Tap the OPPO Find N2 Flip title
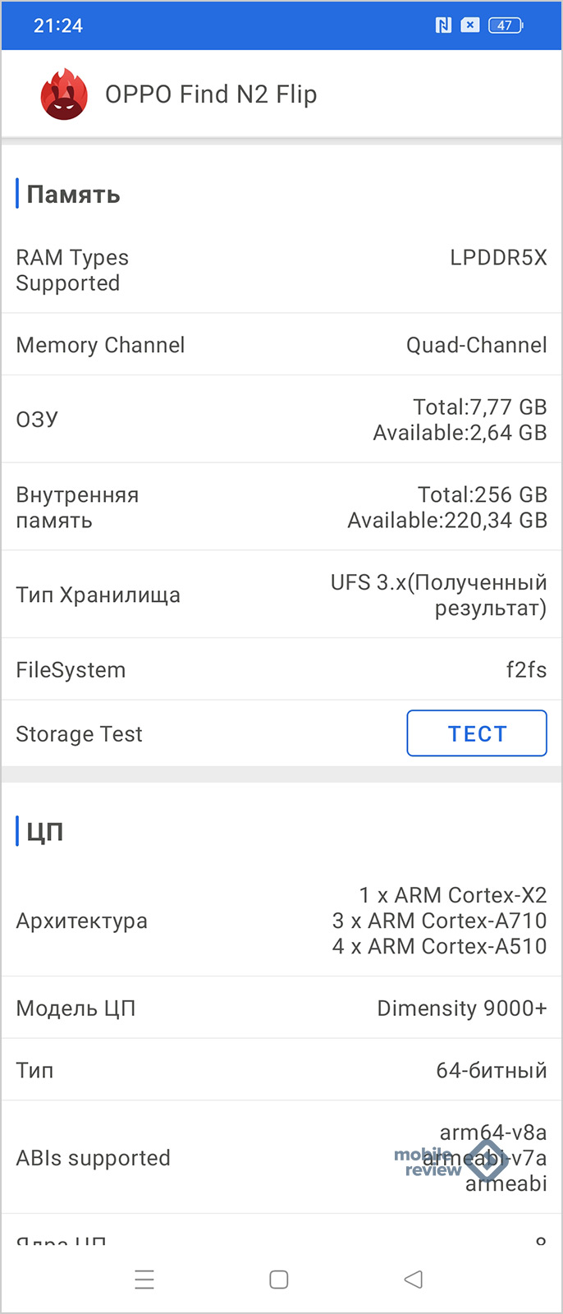This screenshot has width=563, height=1314. [x=211, y=94]
